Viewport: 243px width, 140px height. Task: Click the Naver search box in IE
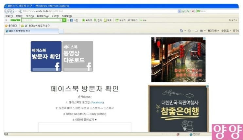coord(218,11)
